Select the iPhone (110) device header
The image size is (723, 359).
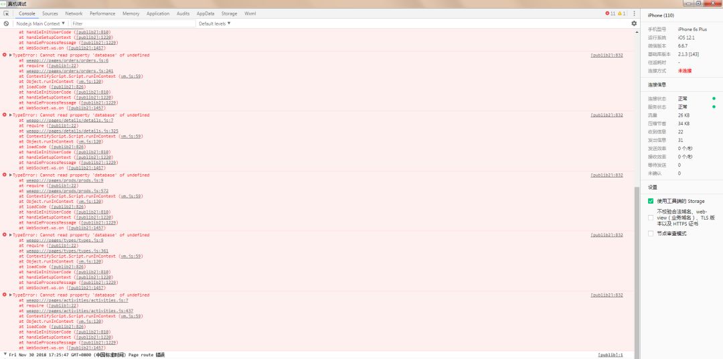(661, 15)
